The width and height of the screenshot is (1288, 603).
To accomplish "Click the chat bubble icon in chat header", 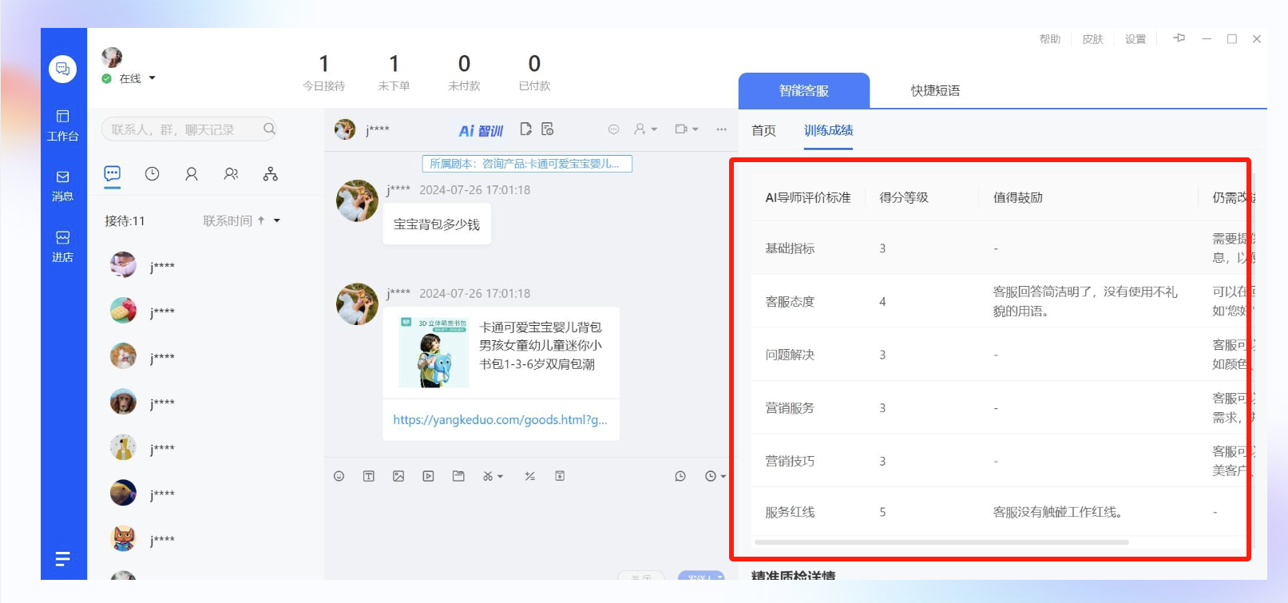I will [613, 129].
